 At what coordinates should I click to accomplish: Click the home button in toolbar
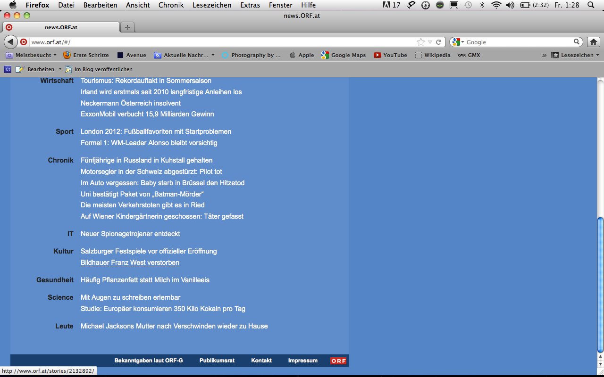click(593, 42)
